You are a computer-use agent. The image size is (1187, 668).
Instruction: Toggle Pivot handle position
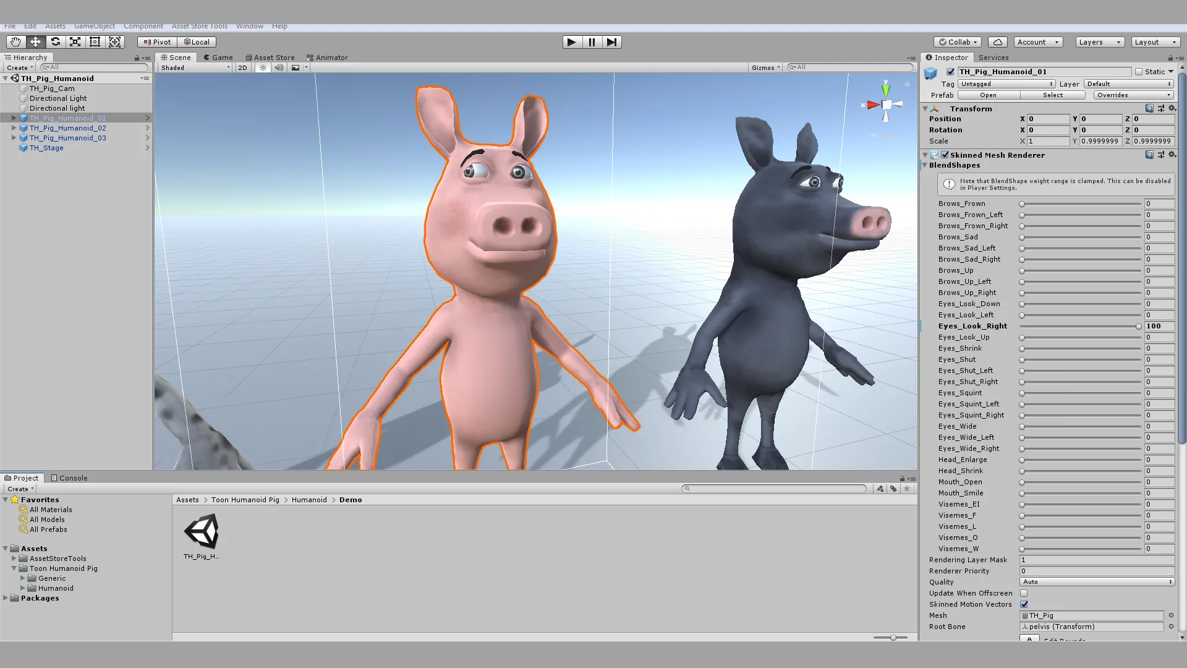tap(157, 42)
